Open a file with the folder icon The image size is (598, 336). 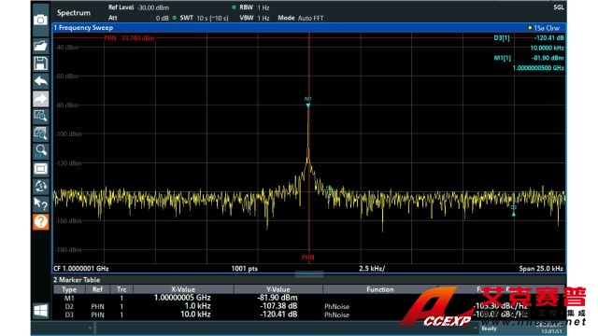tap(40, 46)
